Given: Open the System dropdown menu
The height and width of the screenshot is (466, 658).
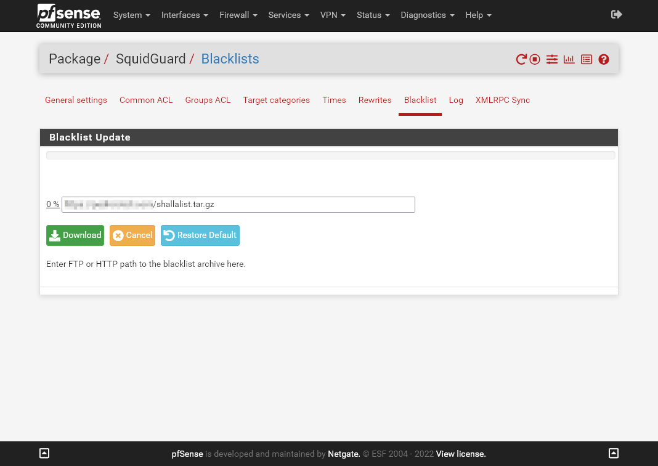Looking at the screenshot, I should [131, 15].
